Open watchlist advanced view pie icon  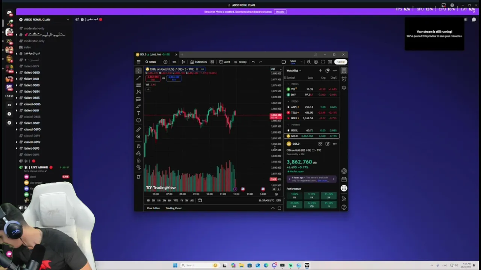click(x=328, y=70)
